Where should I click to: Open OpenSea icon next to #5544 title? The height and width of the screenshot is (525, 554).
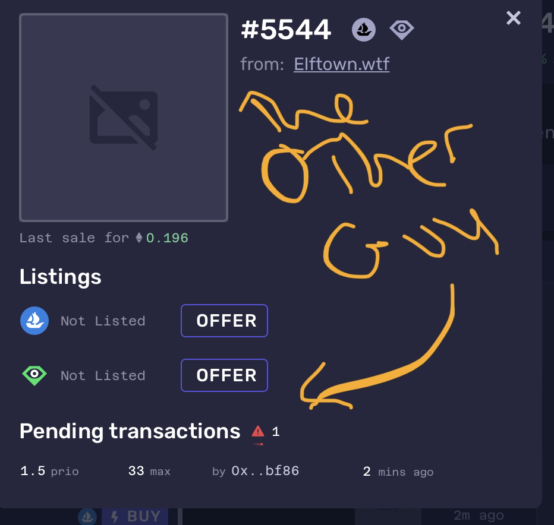point(364,30)
